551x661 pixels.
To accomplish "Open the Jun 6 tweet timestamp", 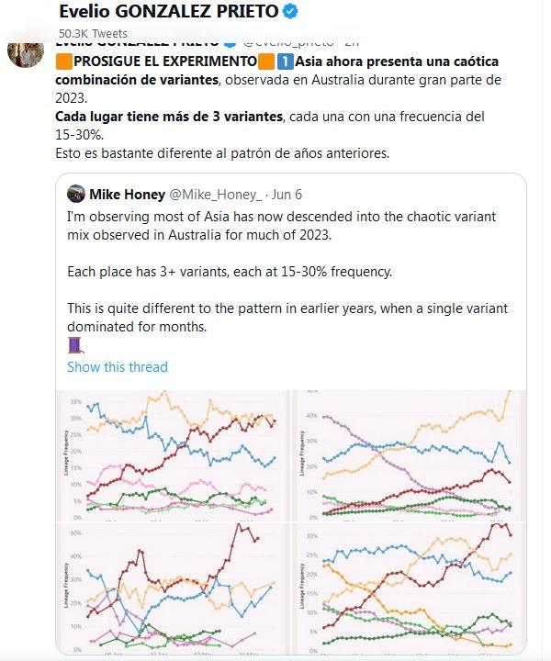I will [x=286, y=194].
